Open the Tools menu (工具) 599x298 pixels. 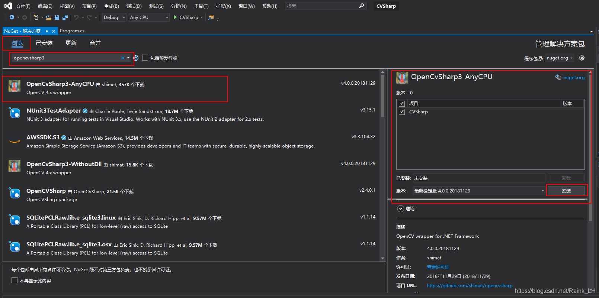click(201, 6)
